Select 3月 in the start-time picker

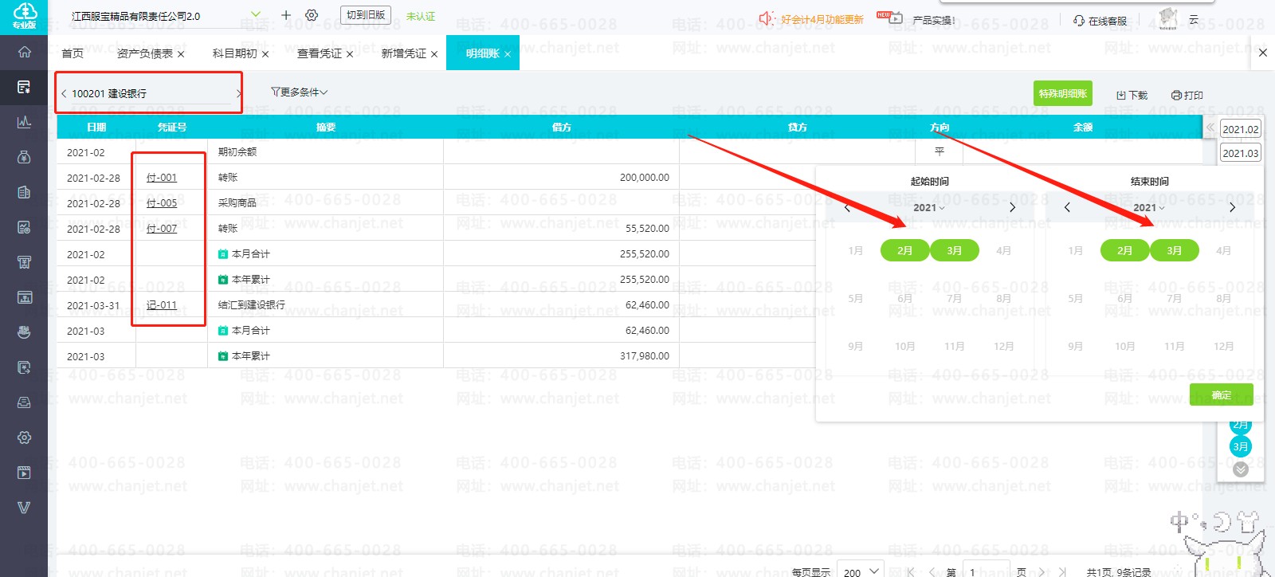click(954, 250)
